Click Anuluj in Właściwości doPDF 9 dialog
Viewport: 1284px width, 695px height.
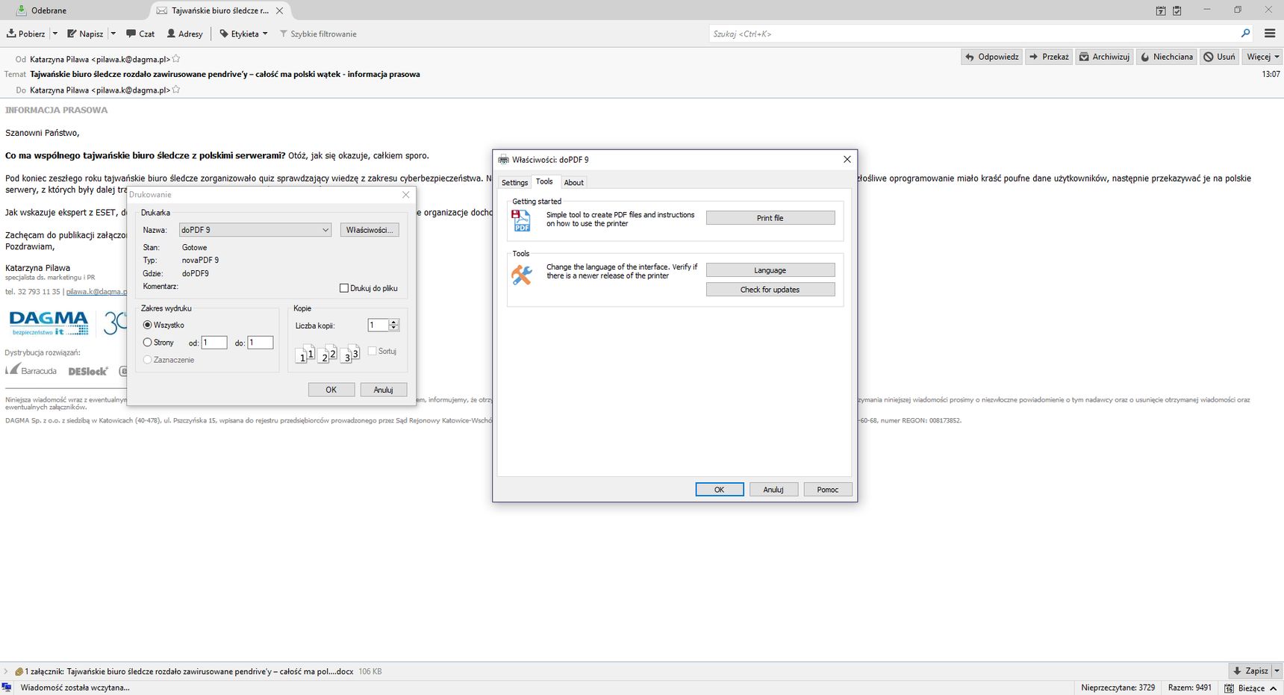pos(773,490)
